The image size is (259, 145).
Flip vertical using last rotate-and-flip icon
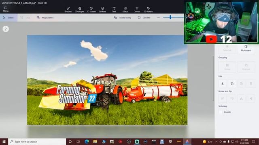pos(251,98)
